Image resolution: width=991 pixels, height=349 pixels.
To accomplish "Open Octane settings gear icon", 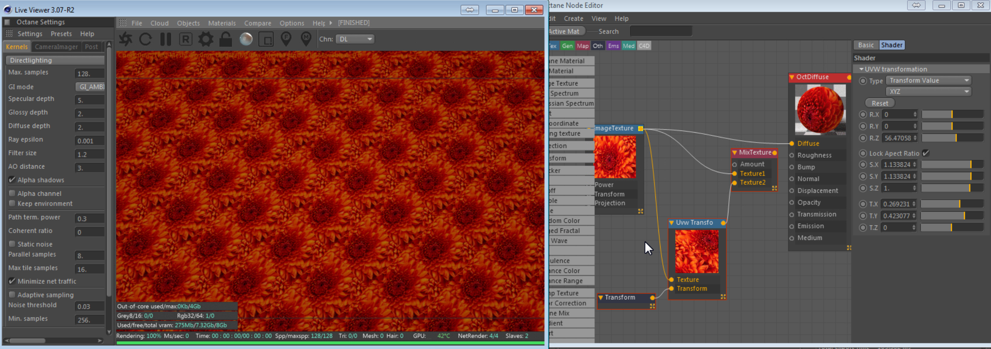I will pyautogui.click(x=206, y=39).
